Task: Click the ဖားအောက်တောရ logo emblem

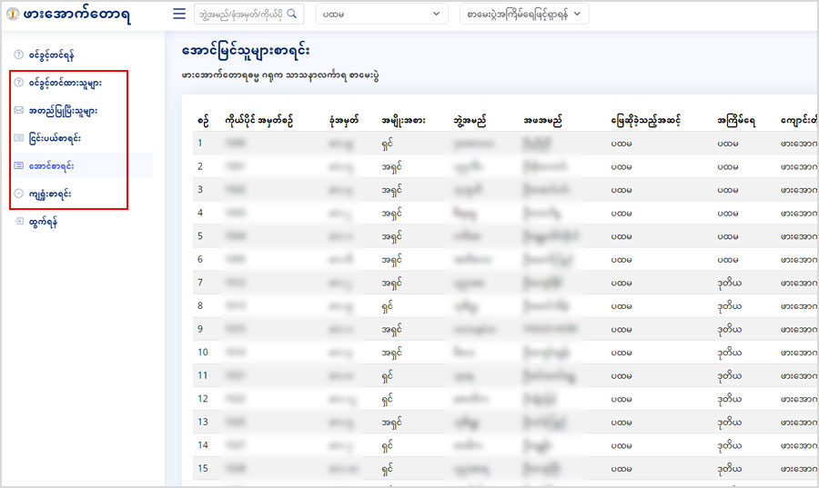Action: pos(12,15)
